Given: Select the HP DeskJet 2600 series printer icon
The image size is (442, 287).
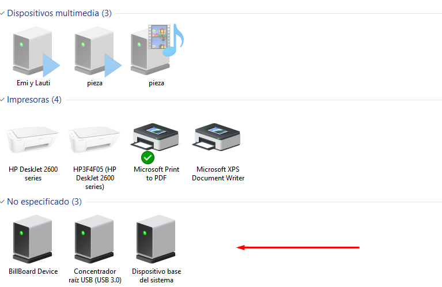Looking at the screenshot, I should (33, 139).
